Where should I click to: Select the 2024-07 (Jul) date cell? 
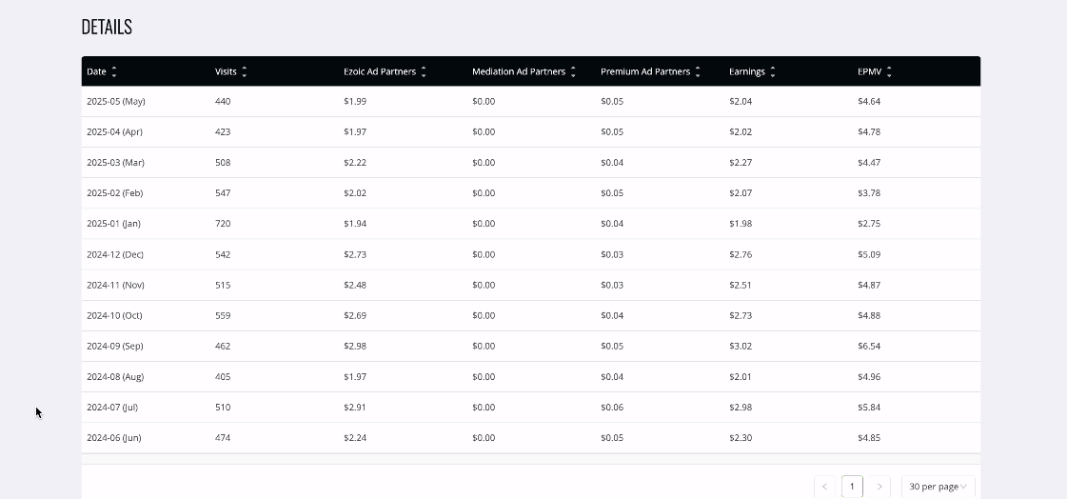click(112, 407)
